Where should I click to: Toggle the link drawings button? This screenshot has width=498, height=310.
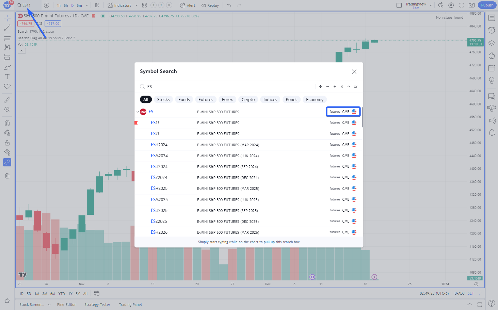pyautogui.click(x=7, y=162)
